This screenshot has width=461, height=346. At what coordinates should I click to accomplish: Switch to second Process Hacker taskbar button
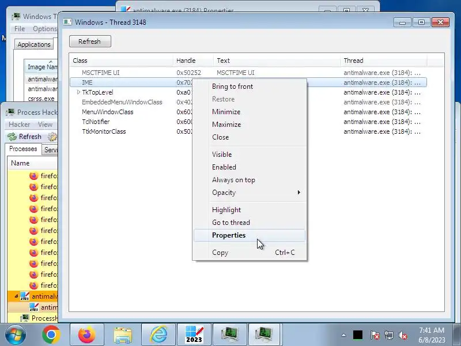tap(264, 334)
